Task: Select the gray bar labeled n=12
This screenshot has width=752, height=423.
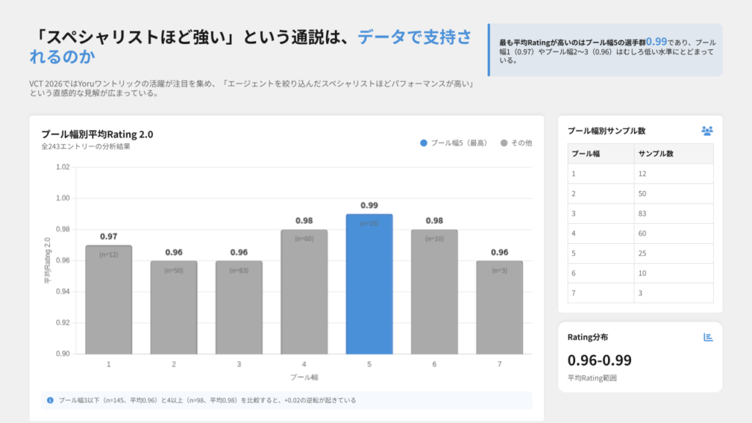Action: coord(108,301)
